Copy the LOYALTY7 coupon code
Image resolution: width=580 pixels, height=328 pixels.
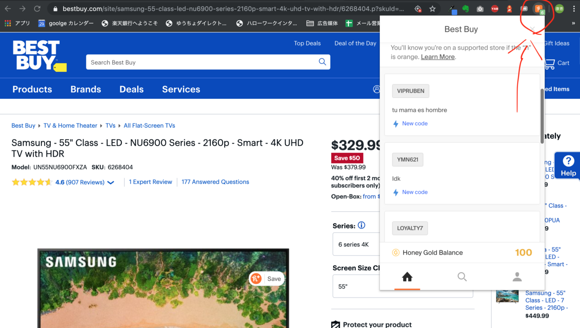(410, 228)
